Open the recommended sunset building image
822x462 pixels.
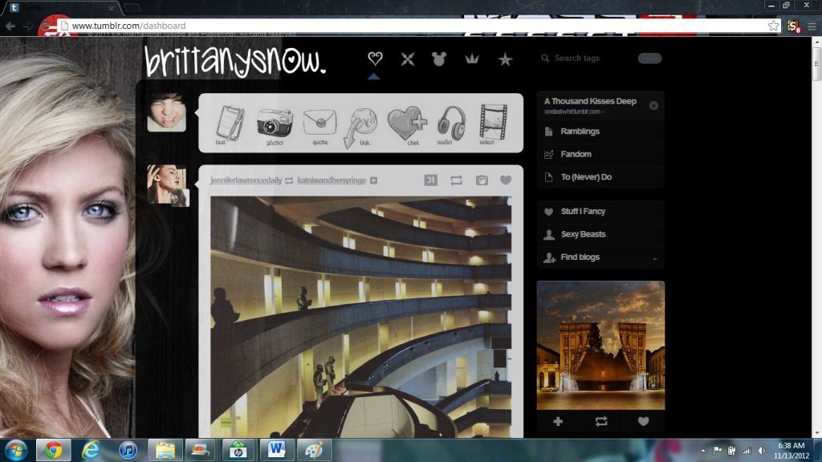[600, 345]
